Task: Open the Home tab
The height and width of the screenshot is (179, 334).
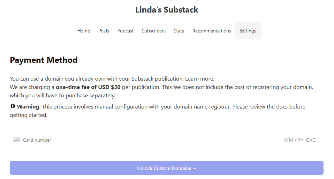Action: pos(84,31)
